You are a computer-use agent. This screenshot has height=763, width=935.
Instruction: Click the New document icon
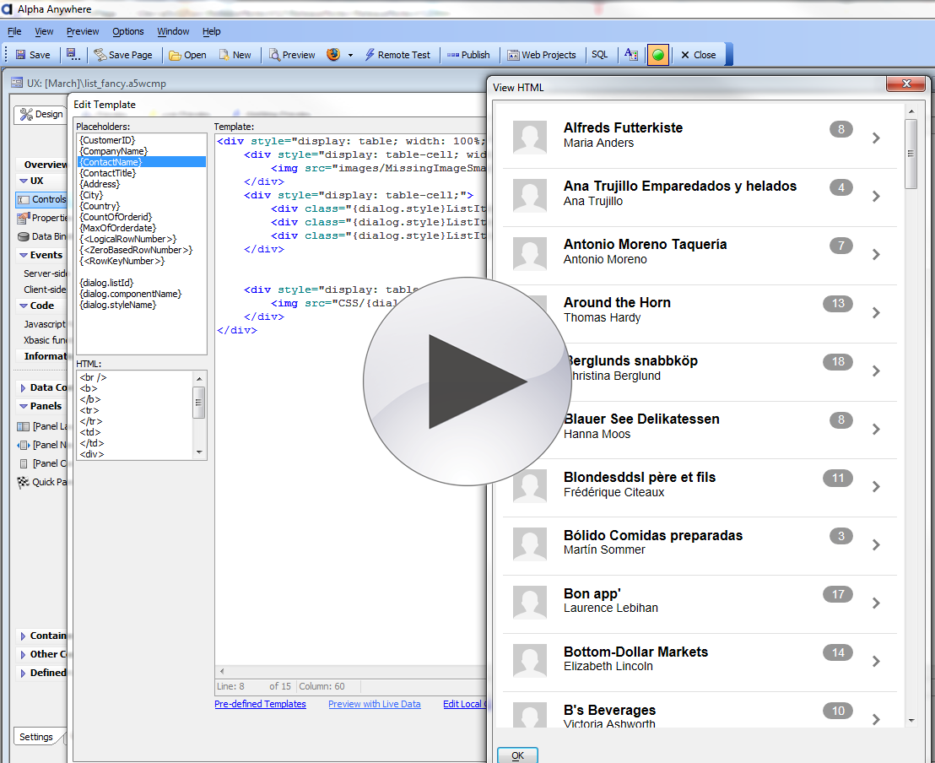pos(224,55)
